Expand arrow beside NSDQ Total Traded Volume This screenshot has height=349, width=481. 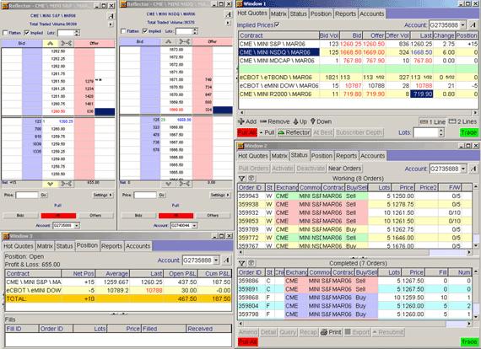click(228, 23)
